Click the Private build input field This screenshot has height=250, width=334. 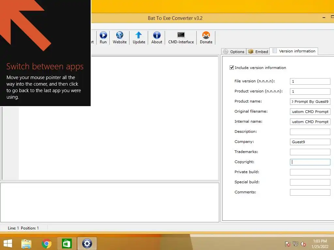(310, 172)
